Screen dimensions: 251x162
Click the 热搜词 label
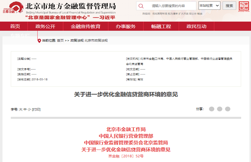[146, 14]
